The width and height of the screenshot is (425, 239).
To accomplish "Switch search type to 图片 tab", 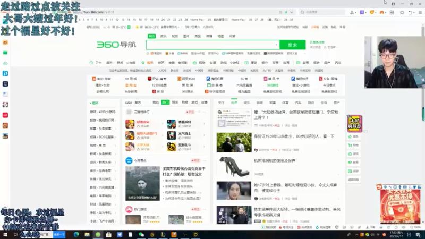I will pos(186,36).
